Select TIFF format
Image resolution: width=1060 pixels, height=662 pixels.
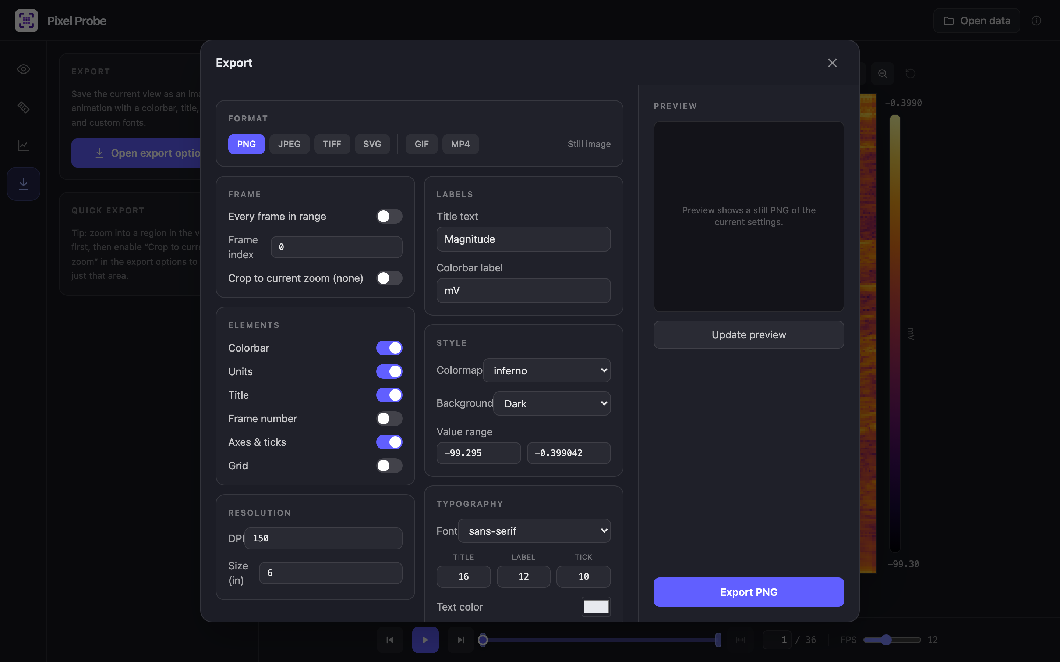(x=332, y=144)
